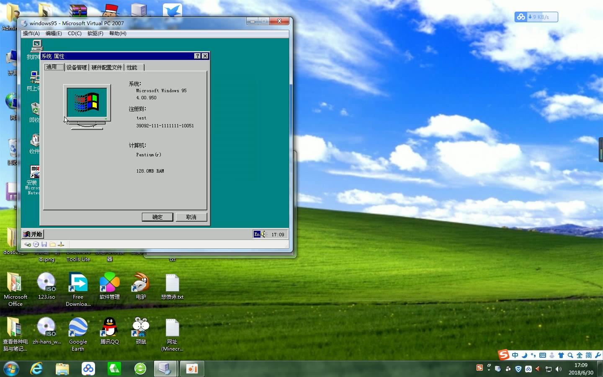Open the CD(C) menu in Virtual PC
Screen dimensions: 603x377
click(75, 34)
